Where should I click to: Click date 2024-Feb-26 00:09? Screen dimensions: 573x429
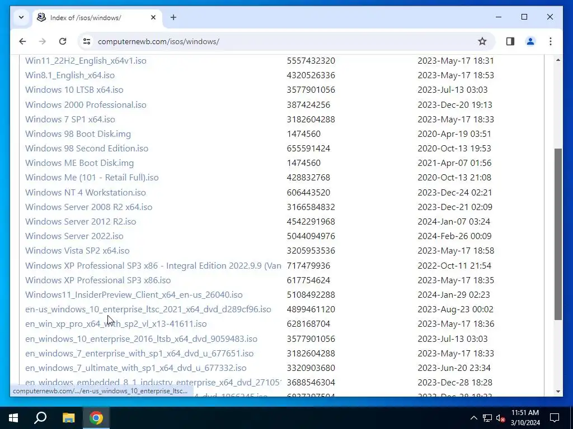[454, 236]
